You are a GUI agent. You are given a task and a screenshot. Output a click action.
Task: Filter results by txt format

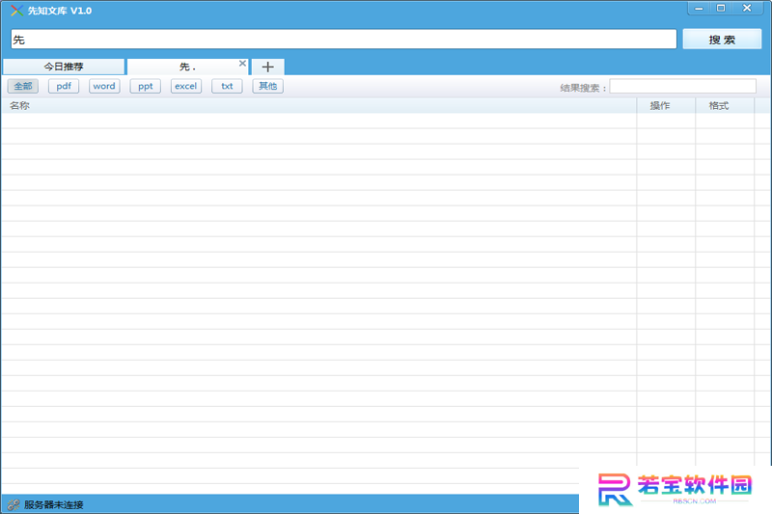227,86
